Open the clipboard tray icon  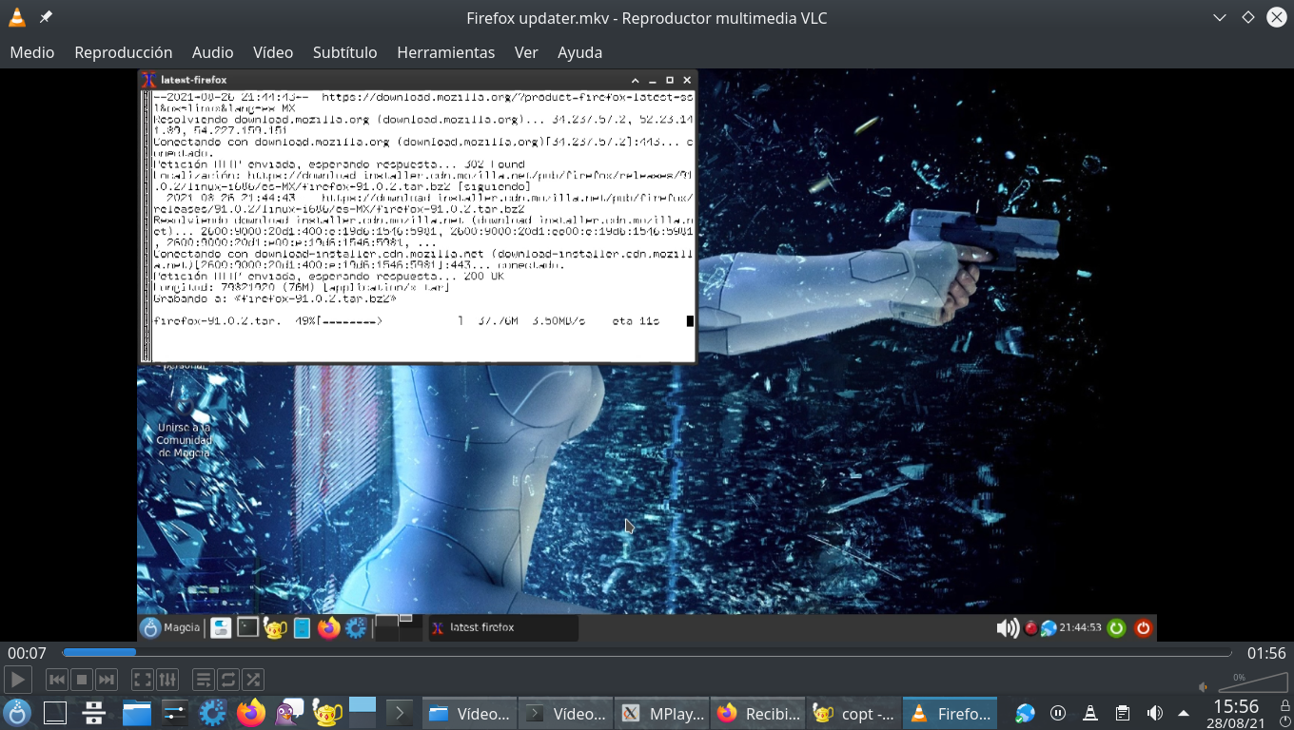[1123, 713]
